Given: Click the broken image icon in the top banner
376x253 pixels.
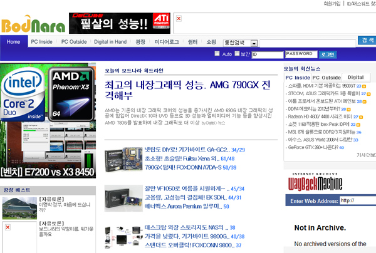Looking at the screenshot, I should coord(179,18).
